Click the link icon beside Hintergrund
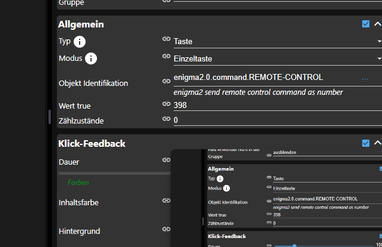Image resolution: width=382 pixels, height=247 pixels. click(166, 229)
